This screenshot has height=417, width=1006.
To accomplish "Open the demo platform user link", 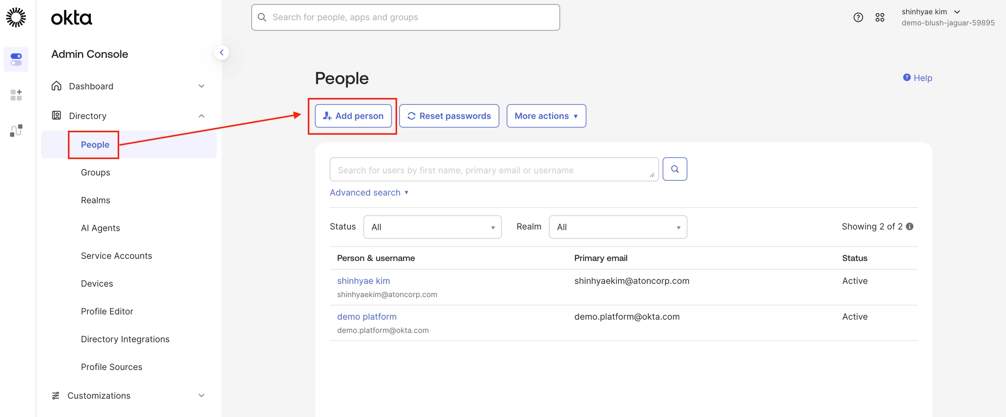I will point(366,317).
